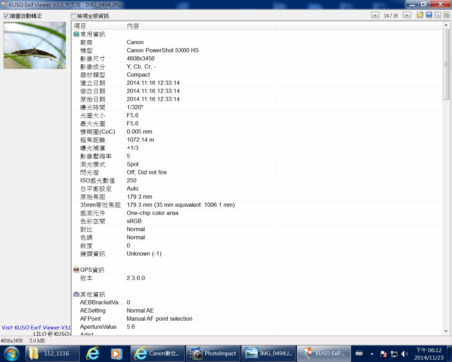
Task: Select the 測光模式 Spot row
Action: pos(257,164)
